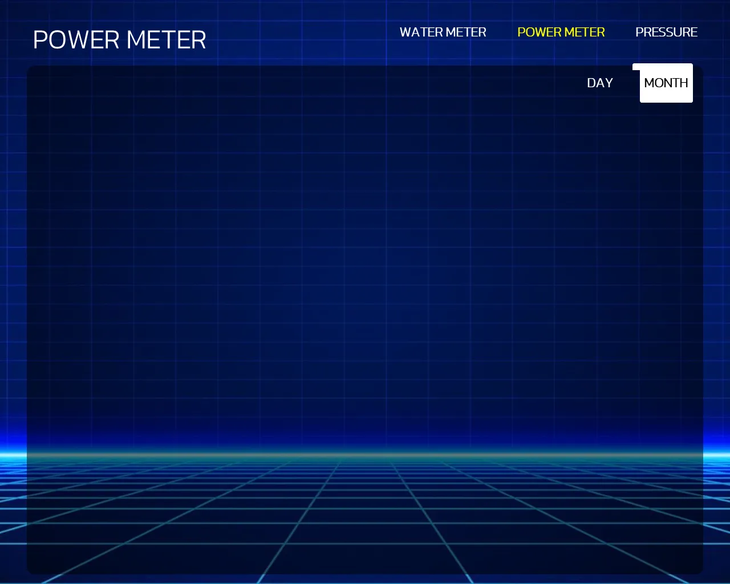Select the POWER METER navigation item

(561, 32)
